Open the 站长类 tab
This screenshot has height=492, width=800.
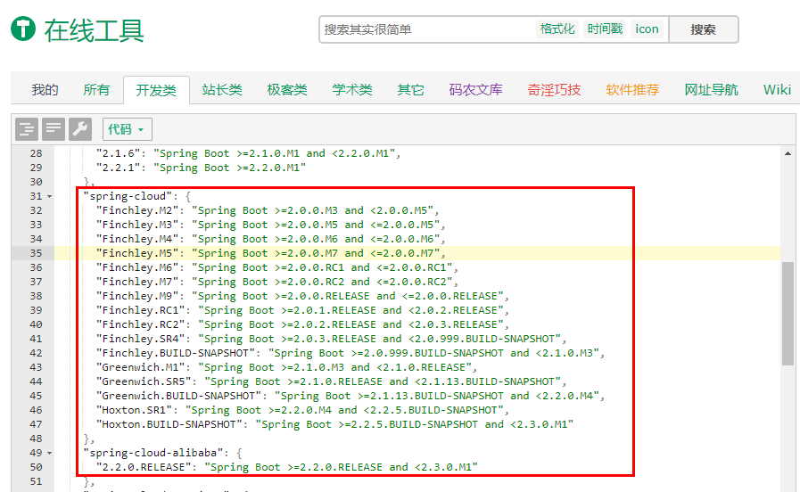coord(222,90)
